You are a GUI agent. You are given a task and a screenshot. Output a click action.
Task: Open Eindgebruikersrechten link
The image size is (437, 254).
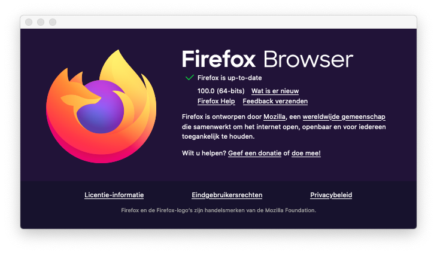pos(227,195)
